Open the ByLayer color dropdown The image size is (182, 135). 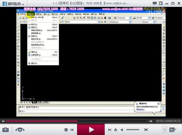(130, 22)
